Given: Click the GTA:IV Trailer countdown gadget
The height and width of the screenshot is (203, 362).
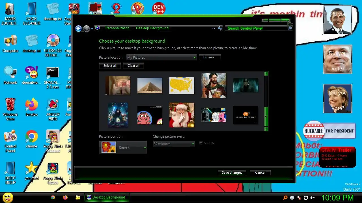Looking at the screenshot, I should tap(337, 158).
